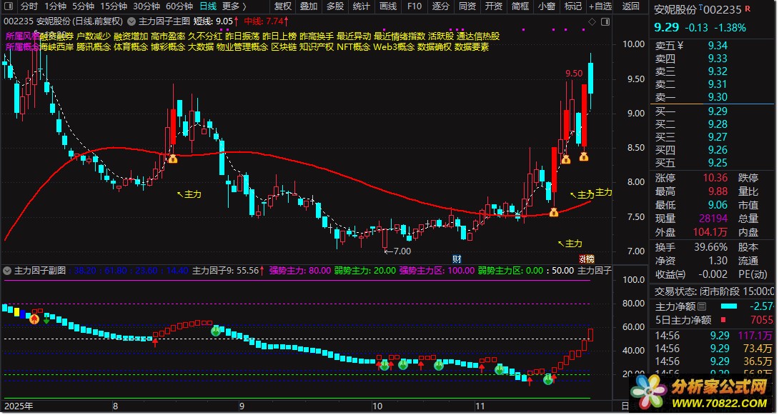Screen dimensions: 779x415
Task: Toggle the side panel icon beside the diamond
Action: click(x=605, y=22)
